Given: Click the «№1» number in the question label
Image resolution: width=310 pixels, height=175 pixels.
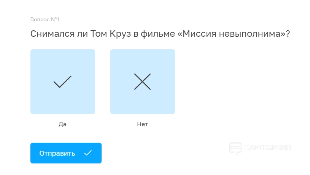Looking at the screenshot, I should 55,19.
